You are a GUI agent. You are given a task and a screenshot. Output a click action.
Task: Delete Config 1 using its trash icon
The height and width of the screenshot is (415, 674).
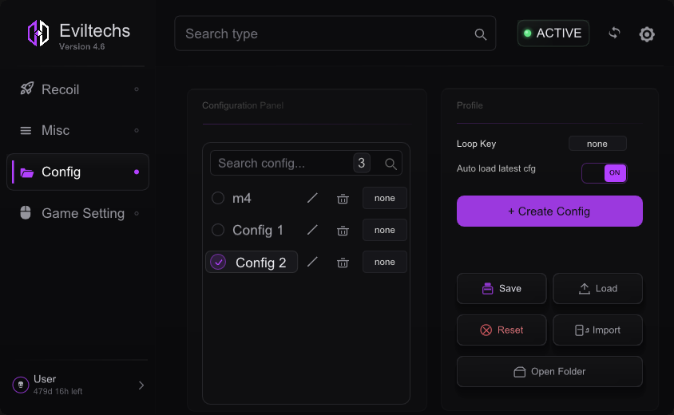(x=343, y=231)
